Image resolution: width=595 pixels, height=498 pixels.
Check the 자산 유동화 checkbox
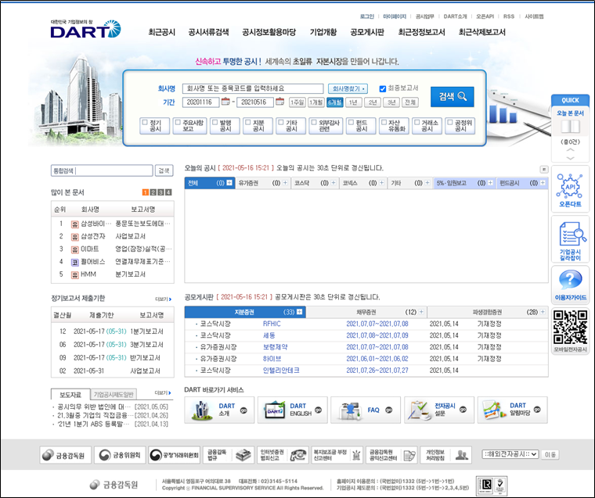[384, 123]
